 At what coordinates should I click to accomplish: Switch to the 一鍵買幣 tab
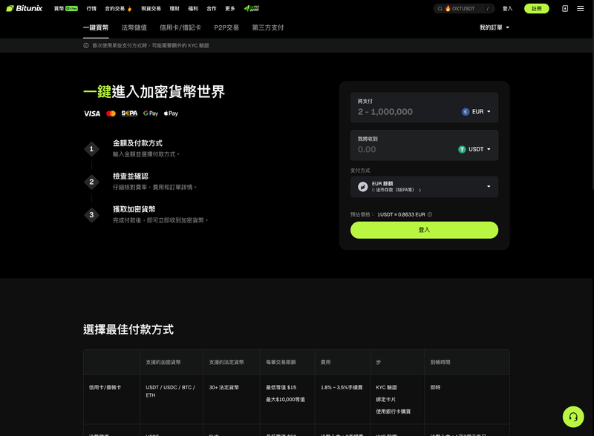[96, 27]
